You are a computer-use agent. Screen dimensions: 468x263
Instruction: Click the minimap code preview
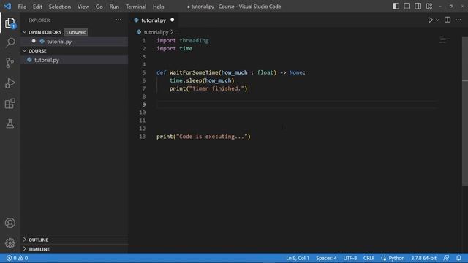coord(444,39)
